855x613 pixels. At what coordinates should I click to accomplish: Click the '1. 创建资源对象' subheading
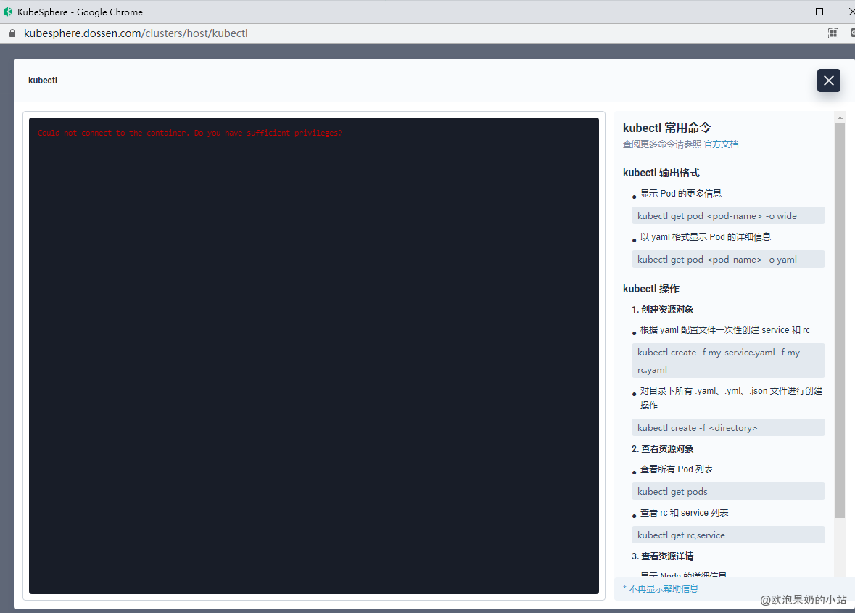pyautogui.click(x=663, y=310)
